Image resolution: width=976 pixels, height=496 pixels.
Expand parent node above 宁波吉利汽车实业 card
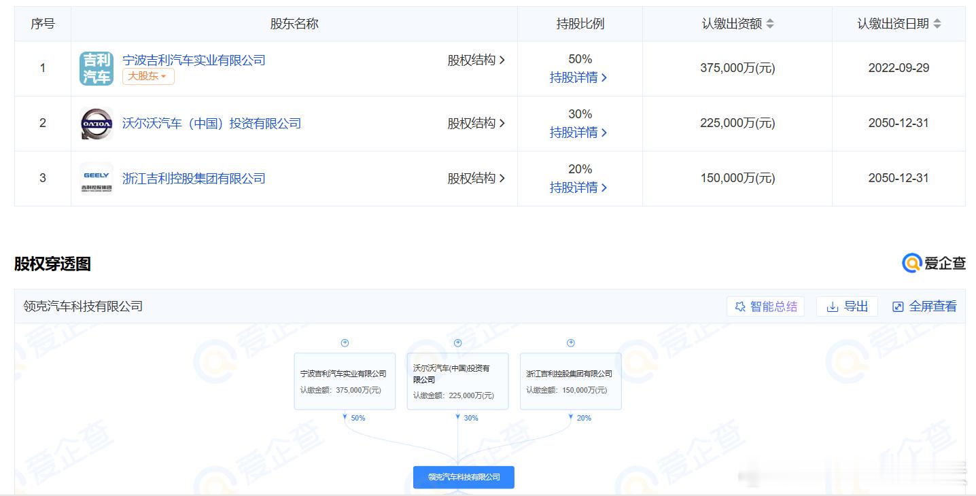pyautogui.click(x=345, y=343)
